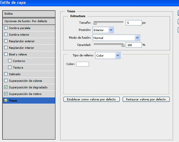Uncheck the Superposición de motivo checkbox
This screenshot has width=179, height=142.
pos(6,94)
